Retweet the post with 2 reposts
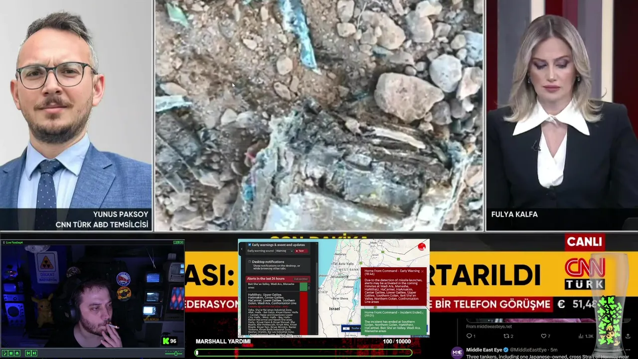This screenshot has width=638, height=359. pyautogui.click(x=508, y=336)
